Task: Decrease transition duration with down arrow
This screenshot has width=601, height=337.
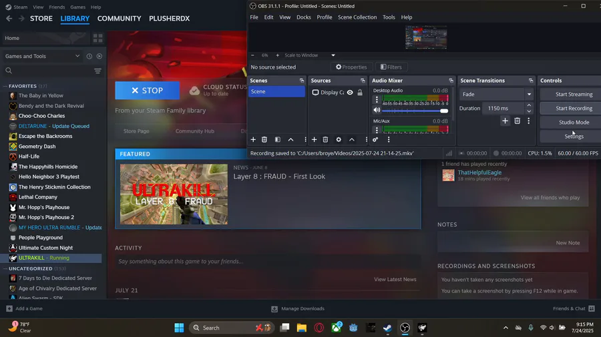Action: click(529, 111)
